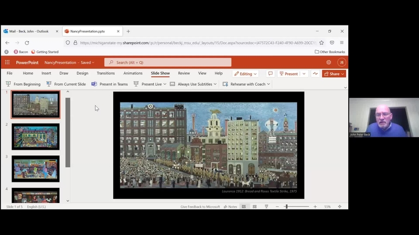Switch to the View tab
The height and width of the screenshot is (235, 419).
(x=202, y=73)
